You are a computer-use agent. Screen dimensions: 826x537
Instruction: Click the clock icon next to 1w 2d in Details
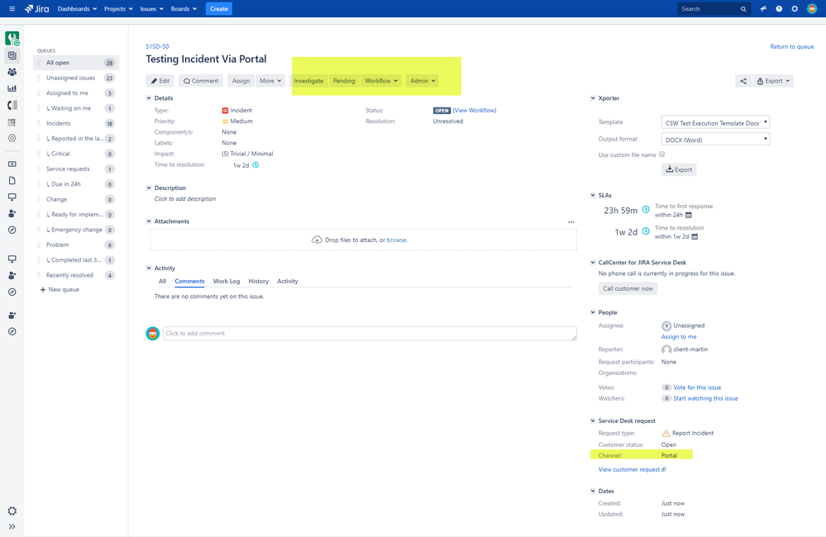click(x=255, y=164)
